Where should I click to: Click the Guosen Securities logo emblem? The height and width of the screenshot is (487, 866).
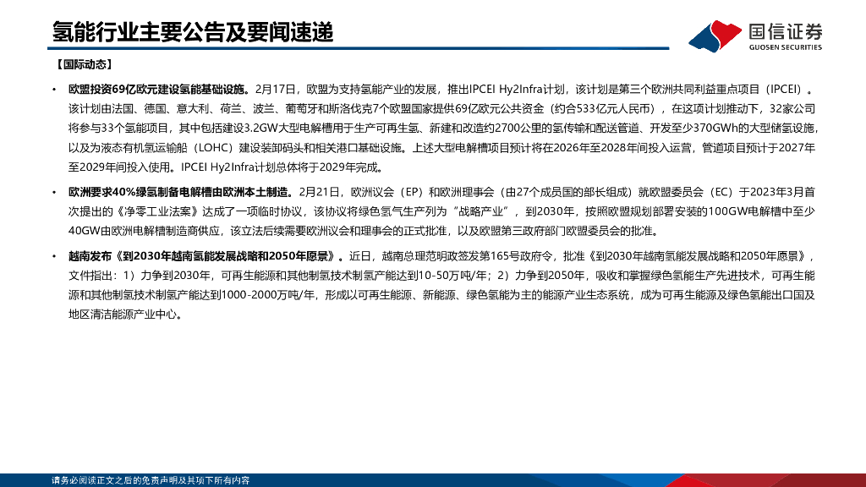point(715,36)
